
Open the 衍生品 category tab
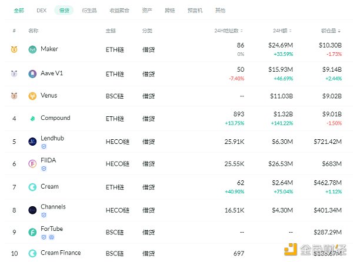pyautogui.click(x=89, y=11)
